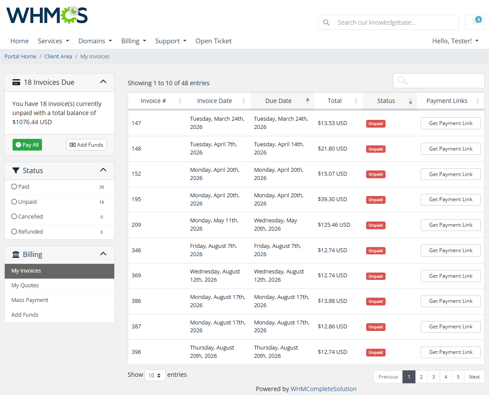This screenshot has height=395, width=489.
Task: Click the WHMCS logo
Action: [x=47, y=15]
